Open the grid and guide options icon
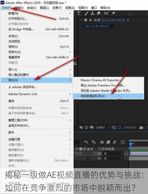148x194 pixels. click(114, 127)
